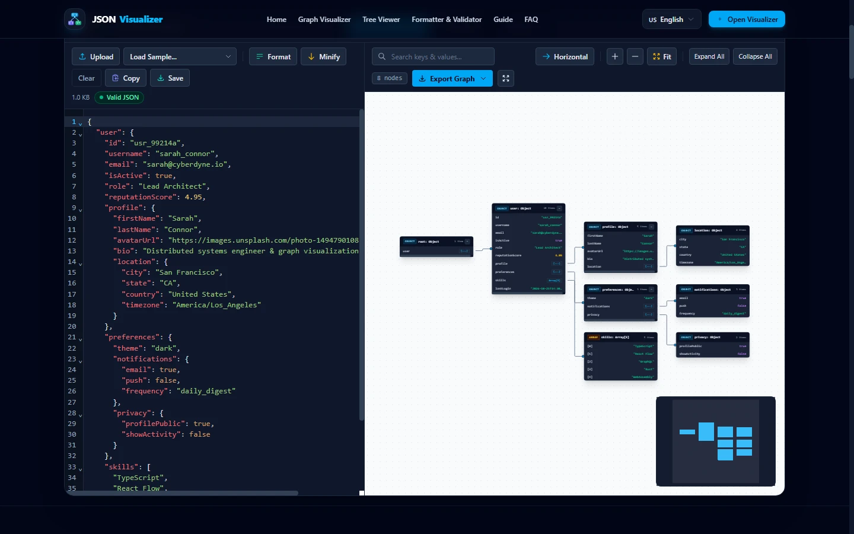This screenshot has width=854, height=534.
Task: Zoom out with the minus icon
Action: tap(635, 57)
